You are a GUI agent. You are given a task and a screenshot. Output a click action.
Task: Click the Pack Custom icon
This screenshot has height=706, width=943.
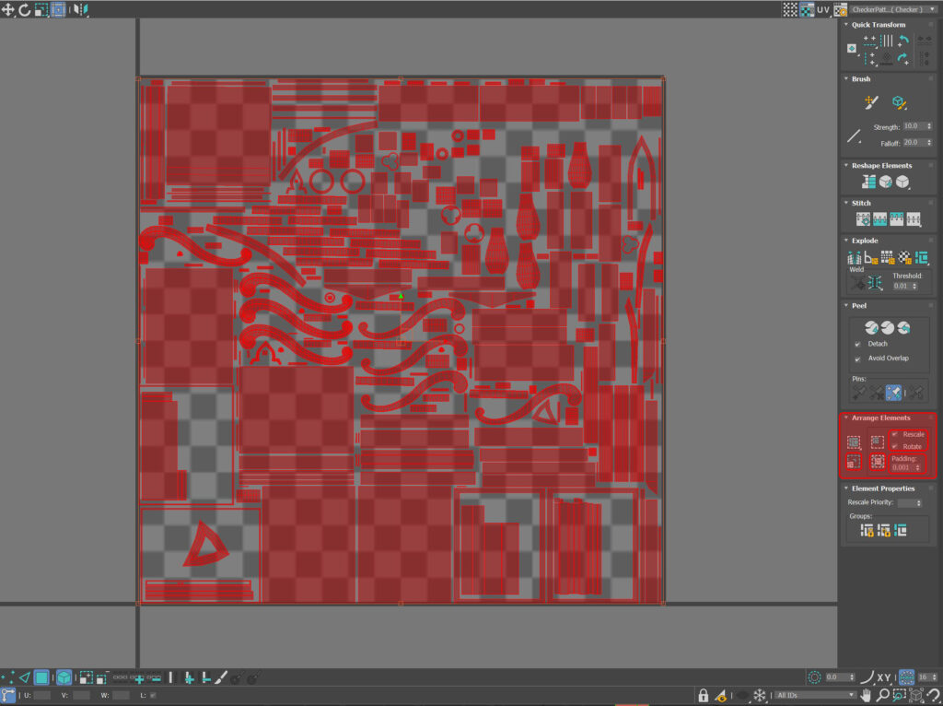coord(854,442)
